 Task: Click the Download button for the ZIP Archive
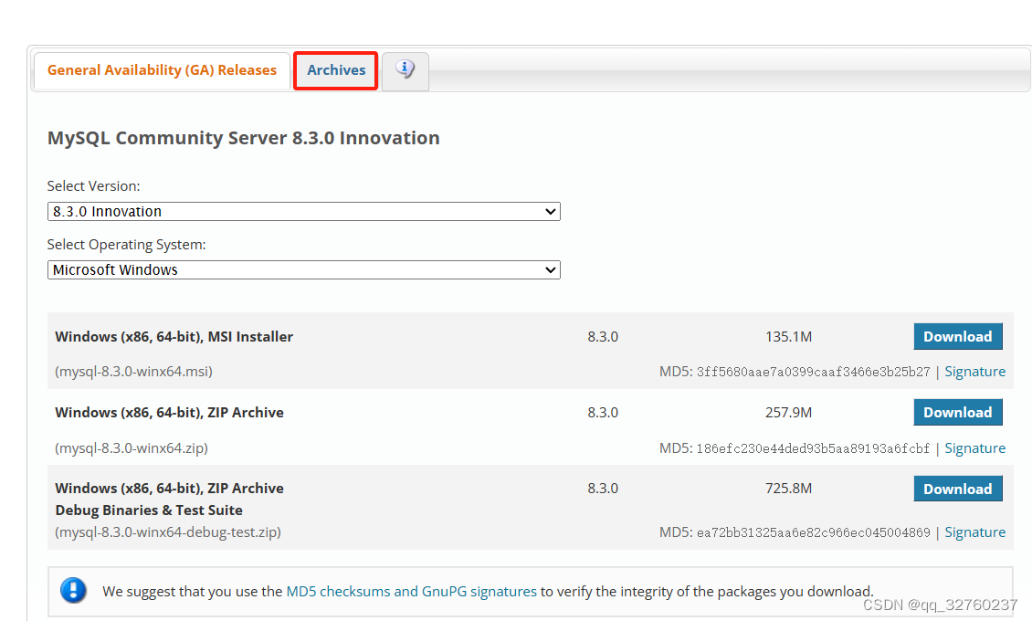(x=958, y=412)
